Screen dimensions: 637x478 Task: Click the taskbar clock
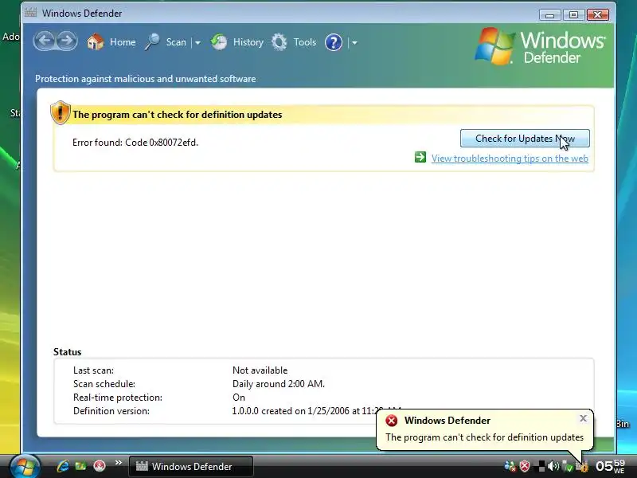point(611,466)
